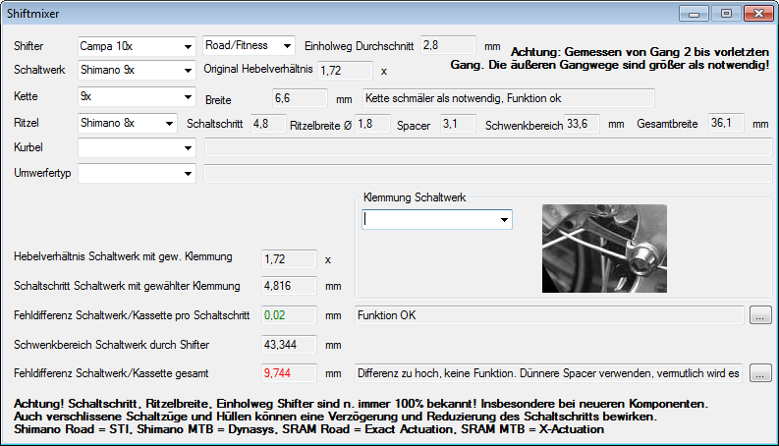Click the green Fehldifferenz pro Schaltschritt value 0,02

pos(288,315)
